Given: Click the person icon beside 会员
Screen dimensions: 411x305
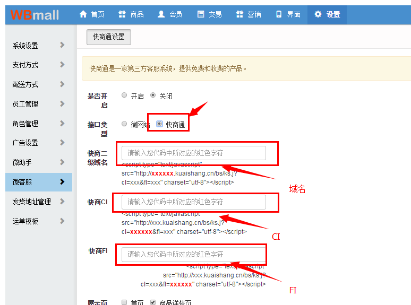Looking at the screenshot, I should 161,14.
